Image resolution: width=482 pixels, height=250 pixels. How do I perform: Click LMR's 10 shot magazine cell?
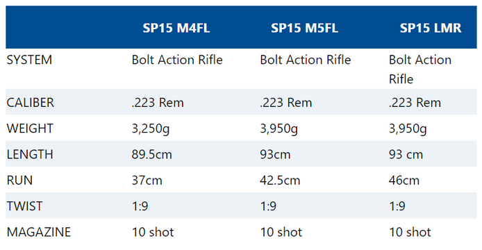click(x=410, y=232)
